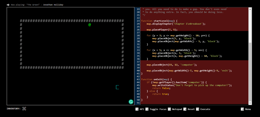Click the ^5 key icon beside Execute
260x117 pixels.
tap(197, 109)
